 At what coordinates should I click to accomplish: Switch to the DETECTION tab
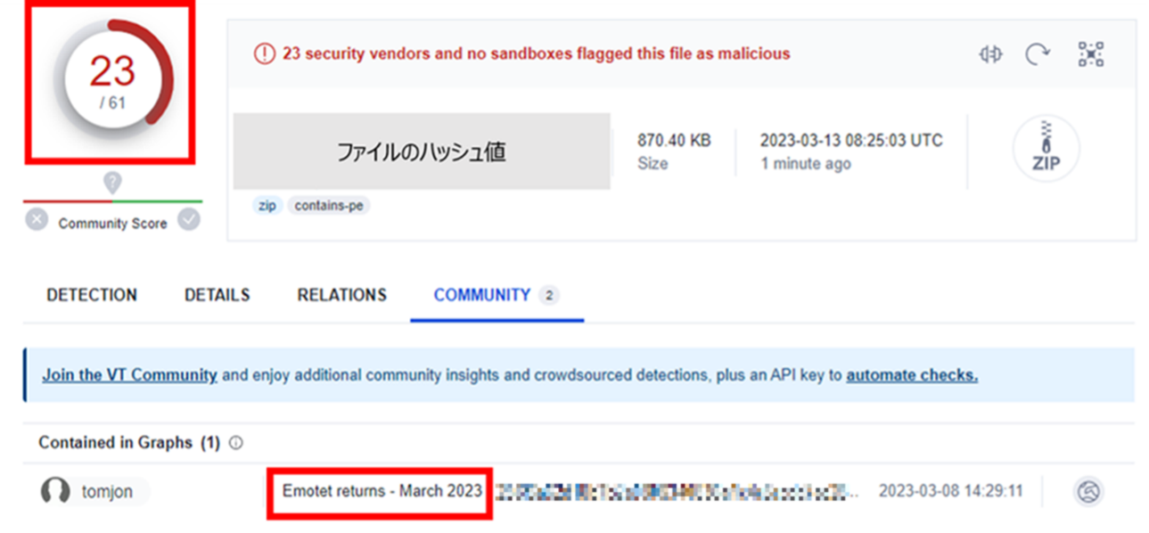coord(92,295)
